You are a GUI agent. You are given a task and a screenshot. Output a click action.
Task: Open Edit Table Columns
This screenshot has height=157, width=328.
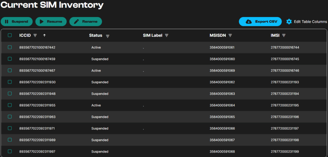tap(310, 21)
